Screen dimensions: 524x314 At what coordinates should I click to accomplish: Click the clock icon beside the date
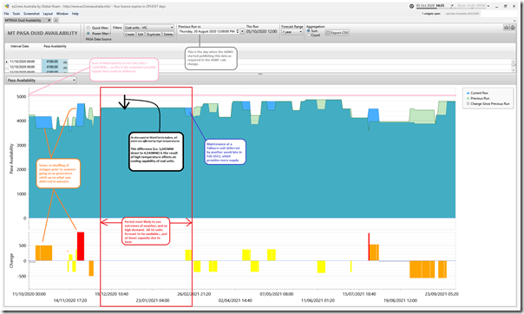[411, 6]
